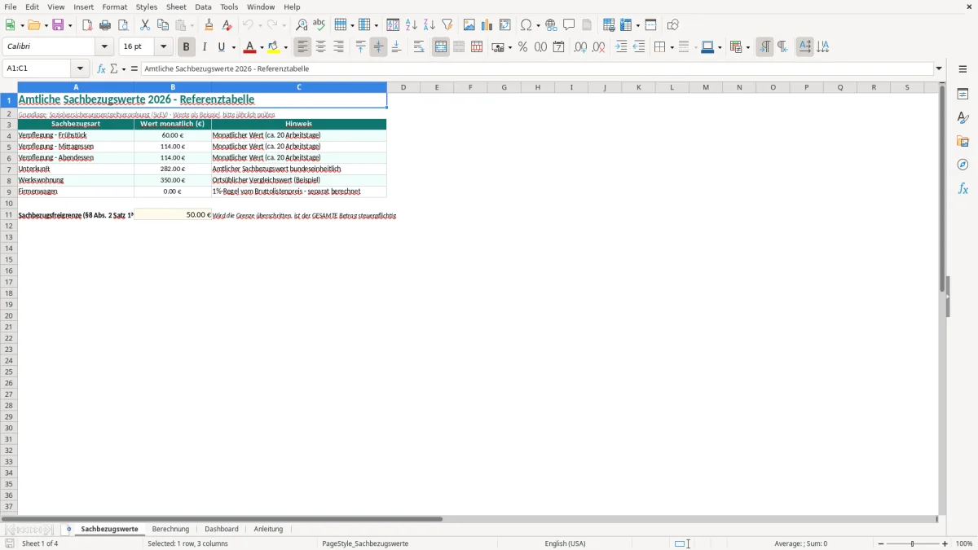Image resolution: width=978 pixels, height=550 pixels.
Task: Insert a pivot table
Action: (x=505, y=25)
